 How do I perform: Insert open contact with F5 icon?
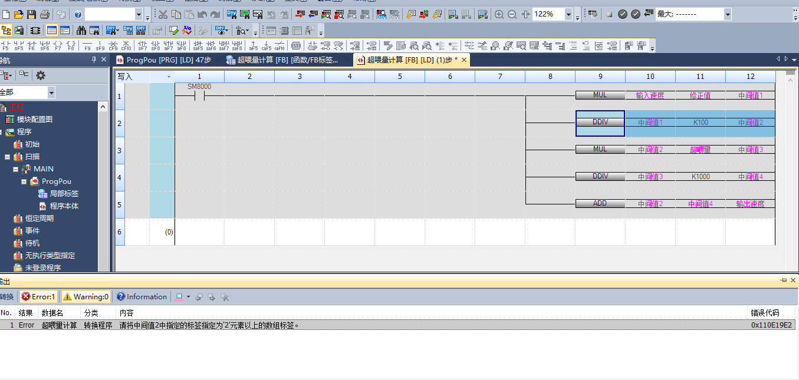[6, 45]
